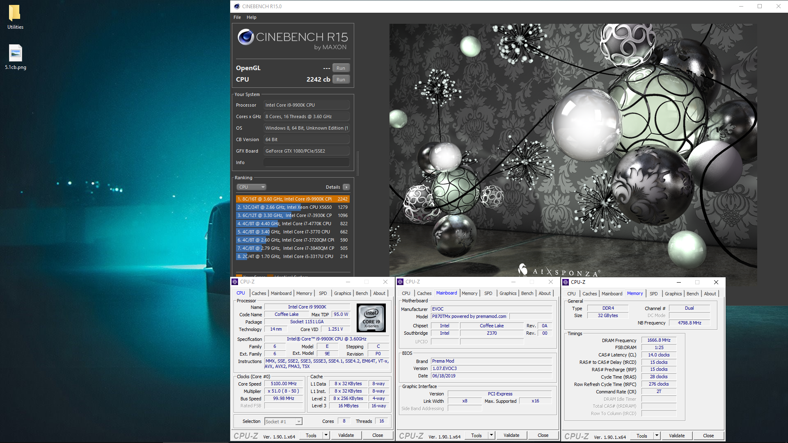
Task: Switch to SPD tab in first CPU-Z window
Action: 323,293
